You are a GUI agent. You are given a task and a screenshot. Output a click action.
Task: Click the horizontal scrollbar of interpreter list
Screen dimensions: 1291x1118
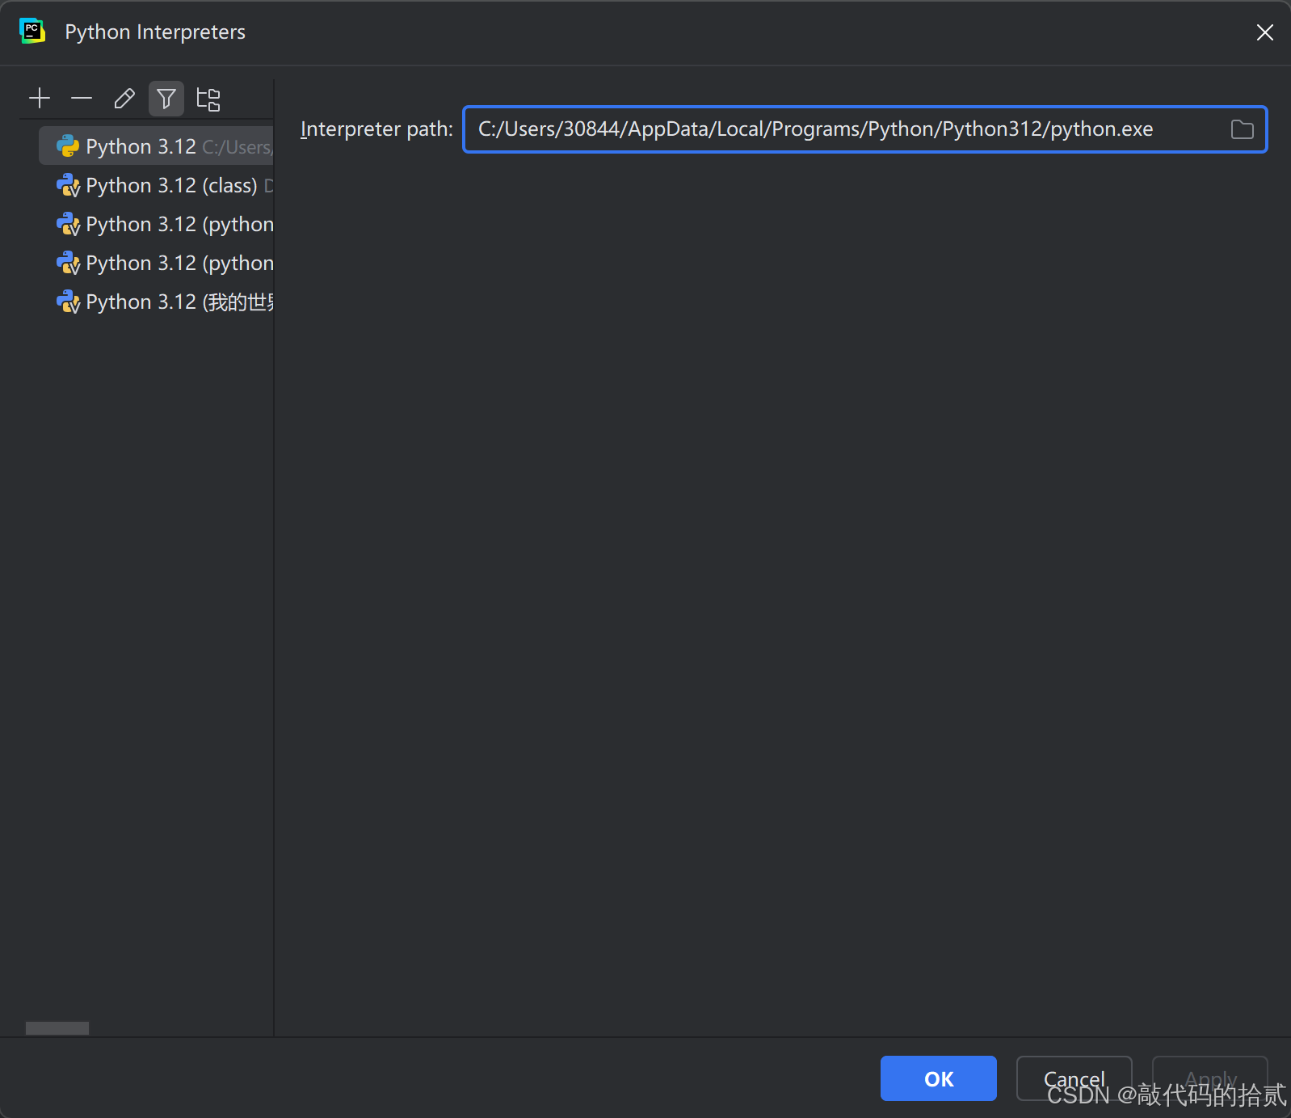[57, 1028]
